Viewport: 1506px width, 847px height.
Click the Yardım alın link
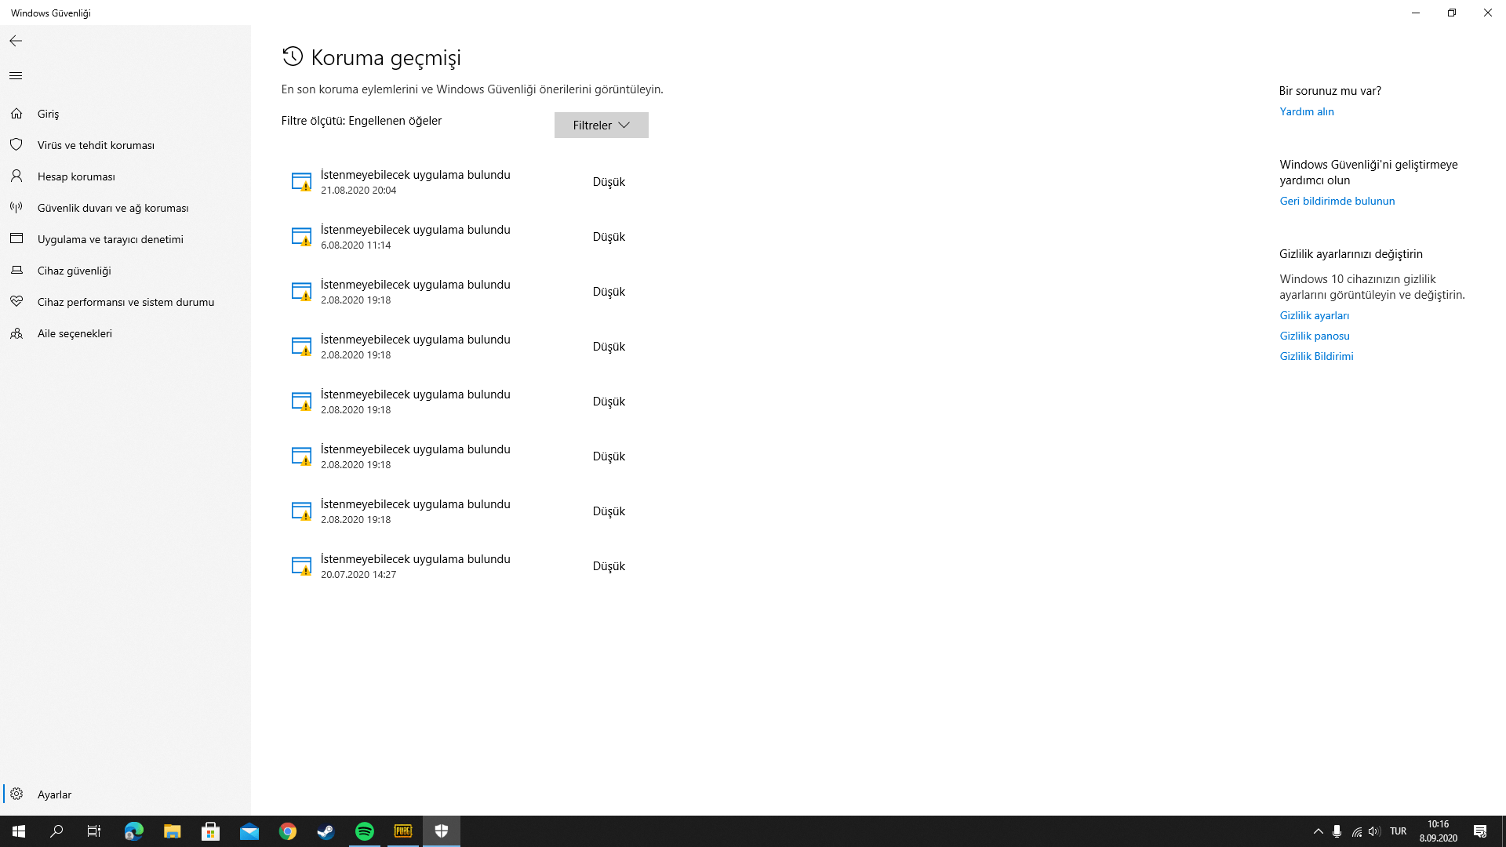pos(1306,111)
